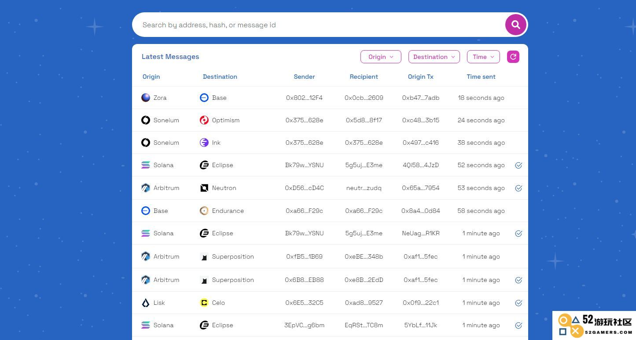Open the Time filter dropdown
This screenshot has width=636, height=340.
[483, 57]
